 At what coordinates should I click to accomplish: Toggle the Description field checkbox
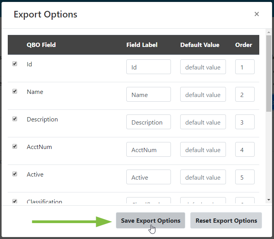click(x=15, y=119)
